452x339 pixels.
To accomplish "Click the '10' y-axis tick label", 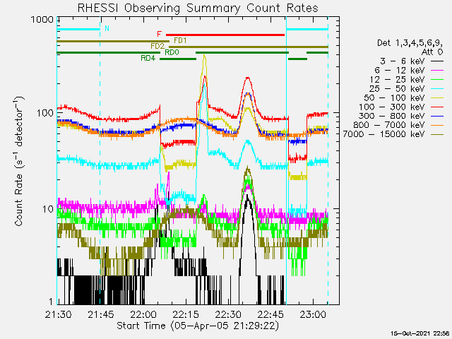I will point(48,209).
